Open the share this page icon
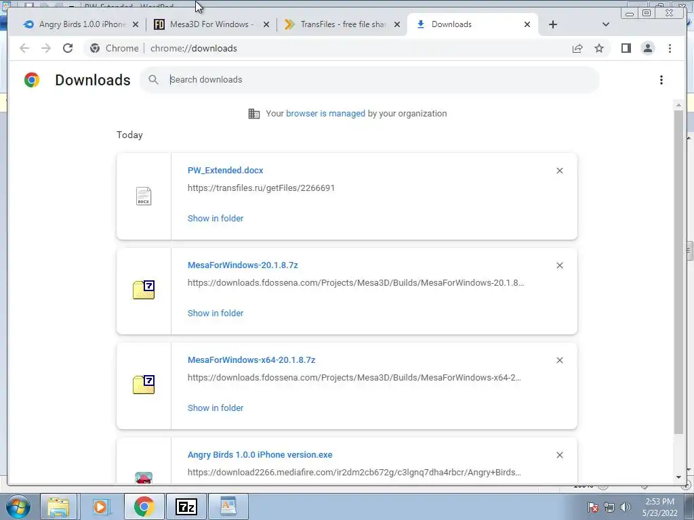 click(x=577, y=48)
